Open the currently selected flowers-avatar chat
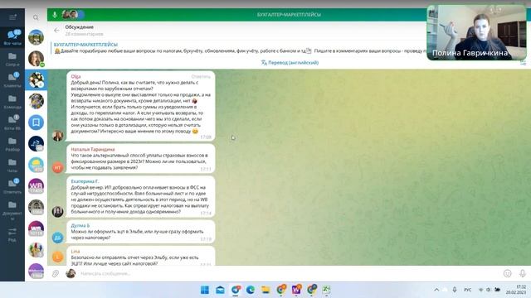 click(36, 80)
